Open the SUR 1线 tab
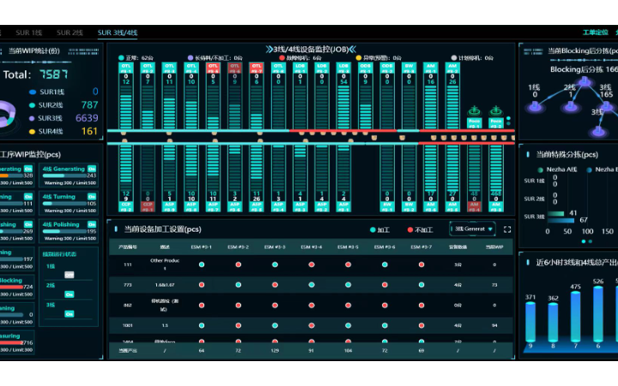The width and height of the screenshot is (618, 386). click(29, 33)
